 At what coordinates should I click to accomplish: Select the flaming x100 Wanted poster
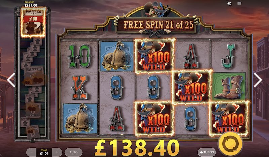(x=33, y=22)
